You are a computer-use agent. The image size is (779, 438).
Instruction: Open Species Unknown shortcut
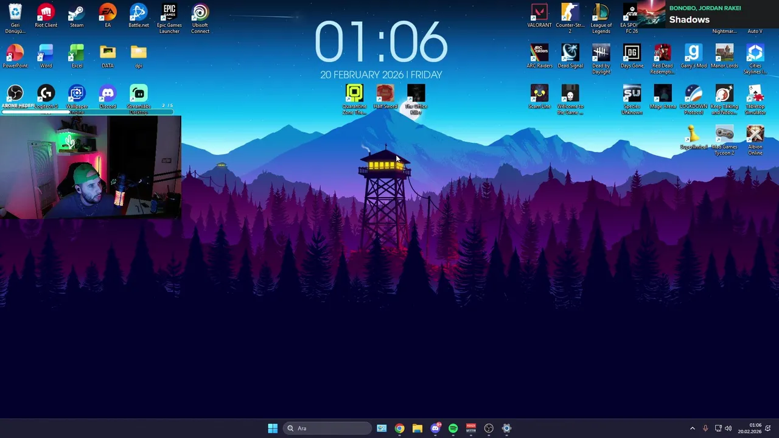[632, 99]
